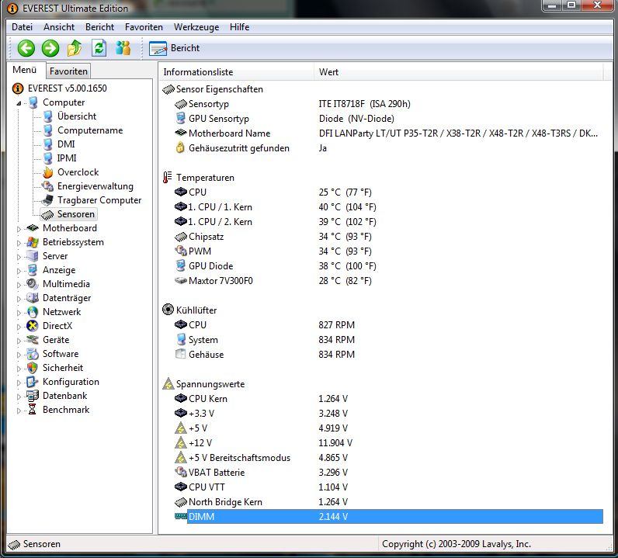Switch to the Menü tab

[x=24, y=70]
